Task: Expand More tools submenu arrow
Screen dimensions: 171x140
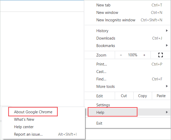Action: [x=167, y=86]
